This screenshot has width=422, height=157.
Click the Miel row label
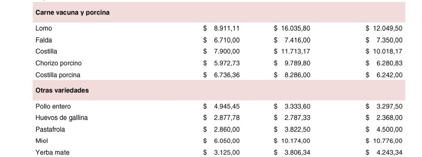(42, 141)
